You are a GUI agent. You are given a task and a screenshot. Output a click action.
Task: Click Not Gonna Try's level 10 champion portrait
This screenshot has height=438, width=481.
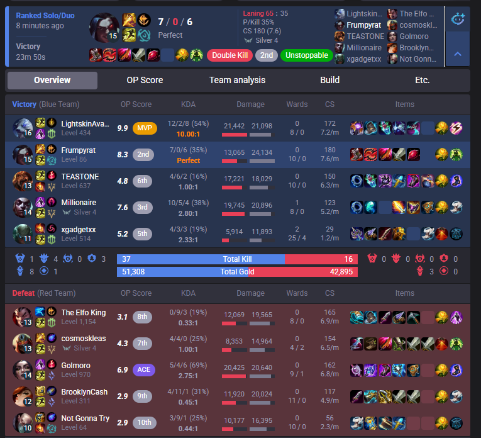coord(23,423)
